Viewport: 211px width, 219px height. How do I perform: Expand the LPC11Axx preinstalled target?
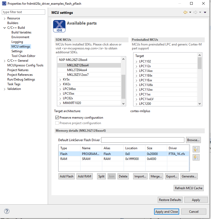click(x=137, y=71)
